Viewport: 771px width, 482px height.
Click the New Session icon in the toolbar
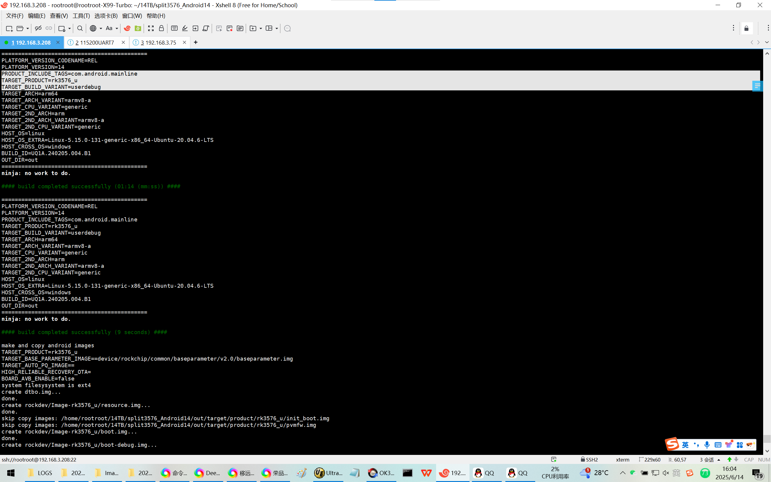9,28
